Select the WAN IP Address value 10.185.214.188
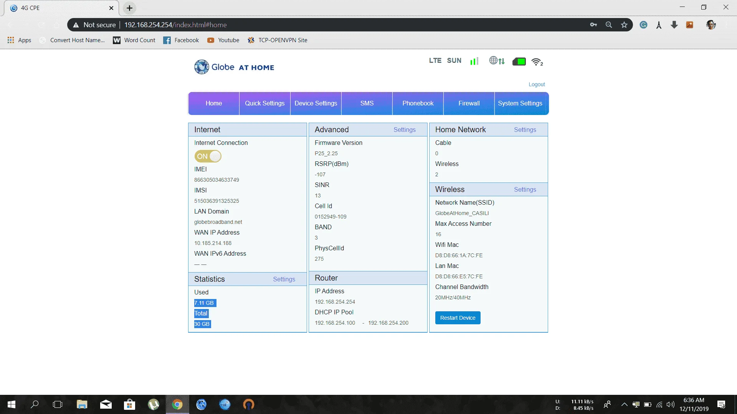 pos(213,243)
